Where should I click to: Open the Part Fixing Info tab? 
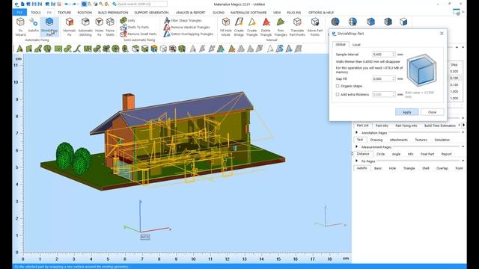click(x=406, y=126)
